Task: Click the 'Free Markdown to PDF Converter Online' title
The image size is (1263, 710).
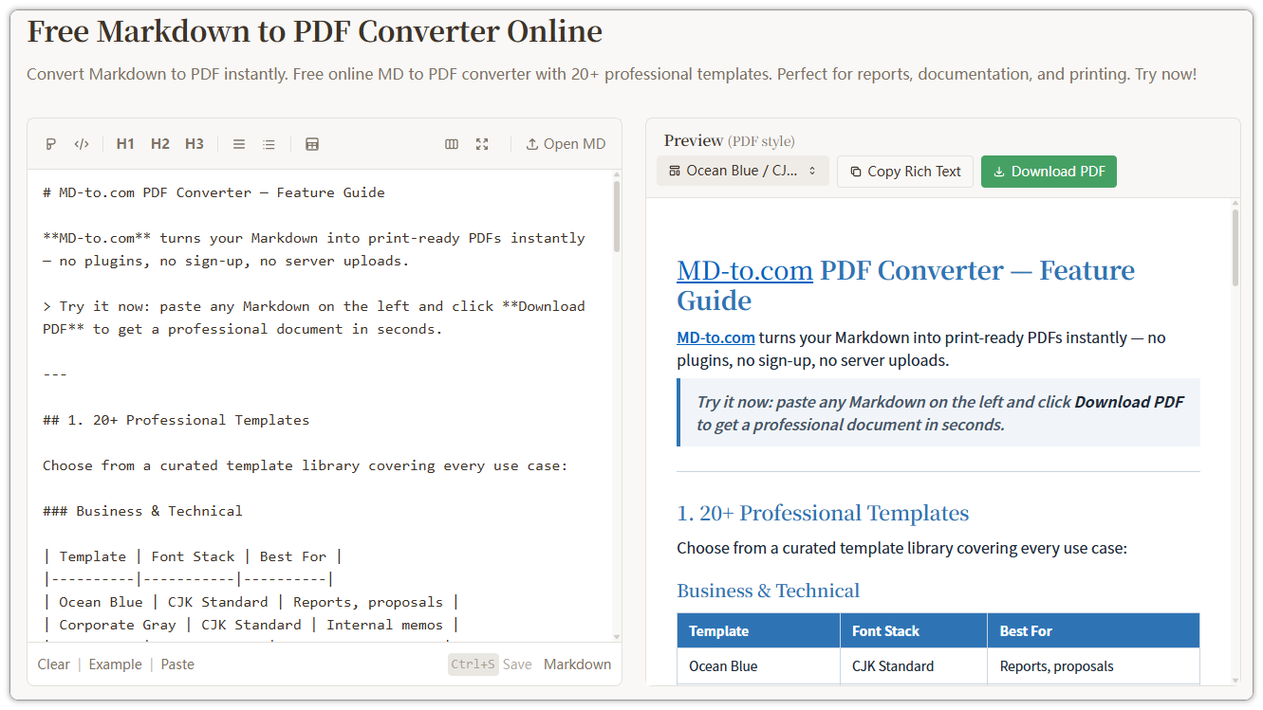Action: point(314,31)
